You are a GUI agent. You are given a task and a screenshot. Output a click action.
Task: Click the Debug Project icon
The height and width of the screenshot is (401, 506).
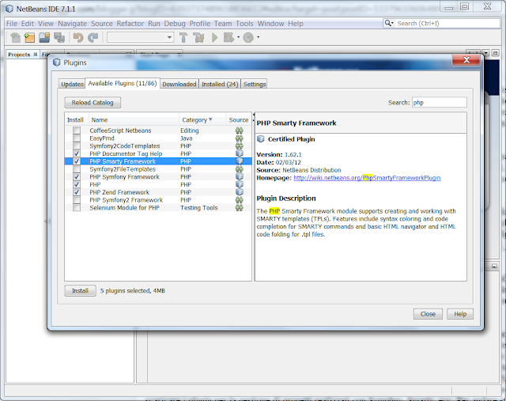(x=228, y=38)
